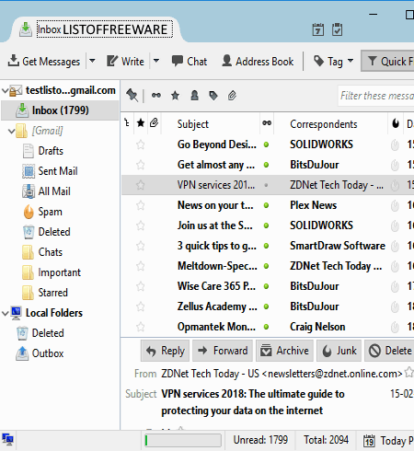Open Deleted folder under Local Folders
The width and height of the screenshot is (414, 451).
[40, 333]
